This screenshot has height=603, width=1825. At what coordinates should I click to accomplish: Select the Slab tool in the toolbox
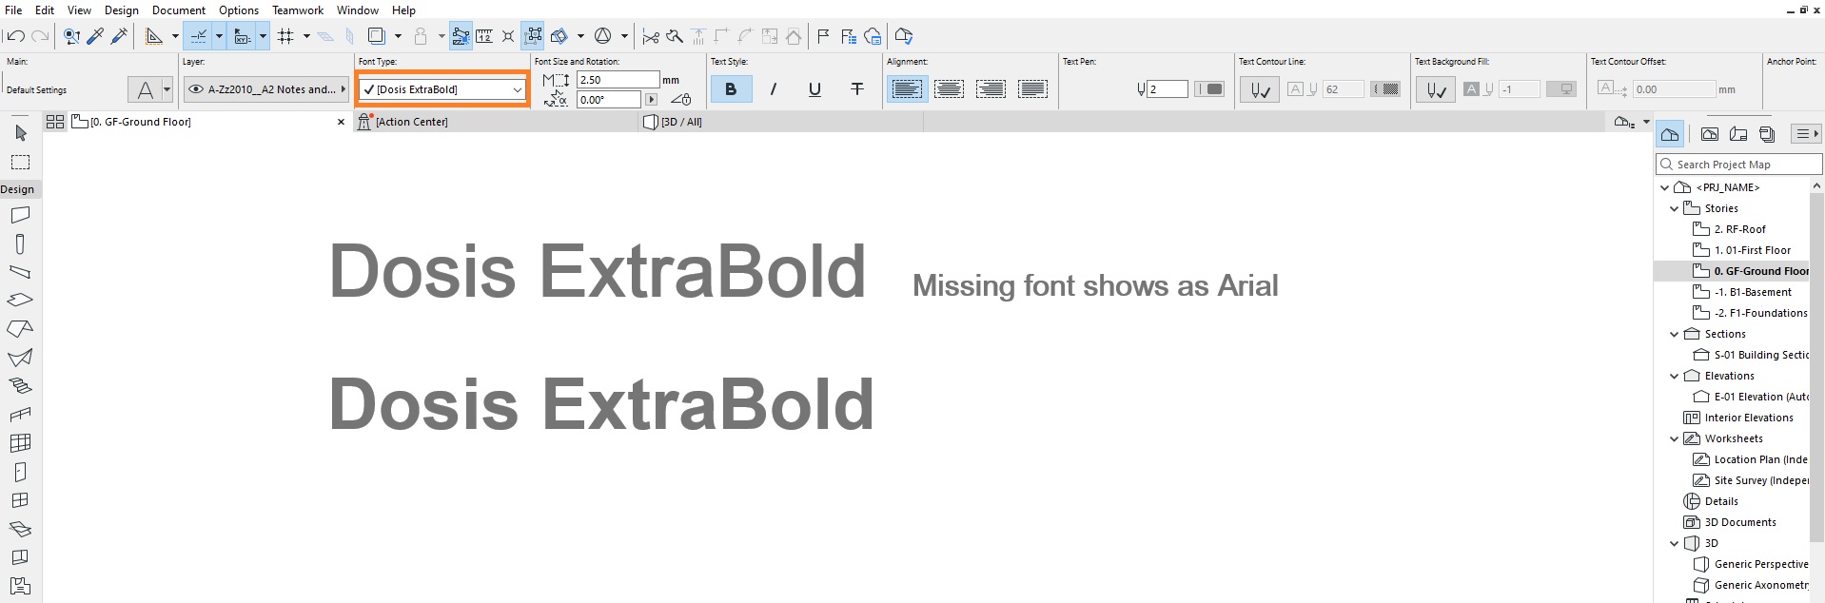click(x=20, y=300)
